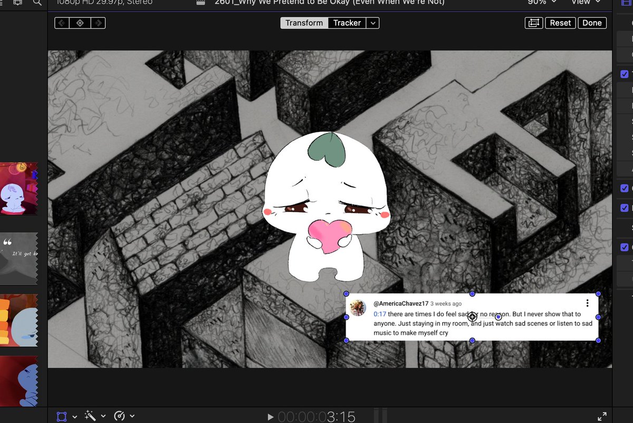
Task: Click the clapperboard icon beside the project title
Action: pyautogui.click(x=200, y=2)
